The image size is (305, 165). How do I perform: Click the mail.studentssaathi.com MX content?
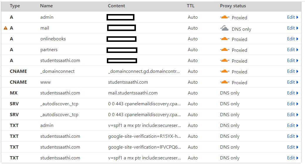[x=133, y=93]
